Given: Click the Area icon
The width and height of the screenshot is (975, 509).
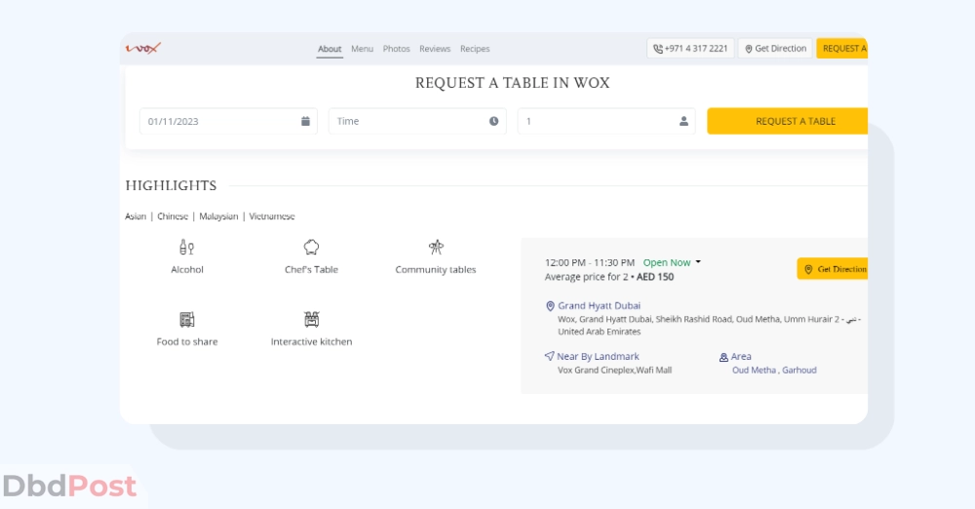Looking at the screenshot, I should (x=723, y=357).
